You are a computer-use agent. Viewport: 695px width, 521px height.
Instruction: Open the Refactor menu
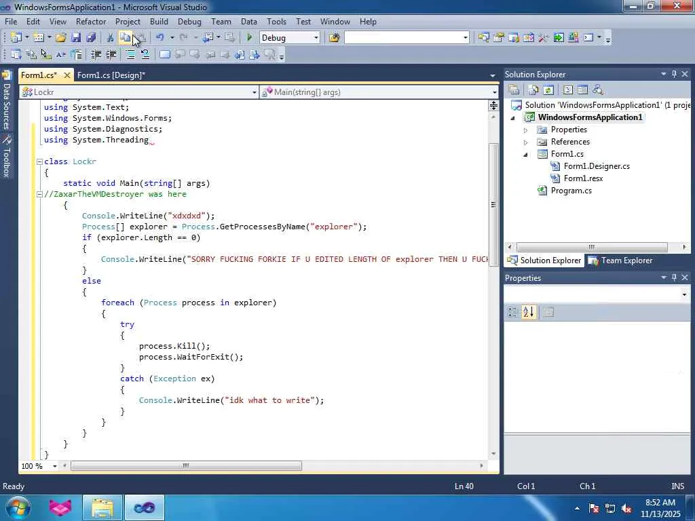click(91, 21)
